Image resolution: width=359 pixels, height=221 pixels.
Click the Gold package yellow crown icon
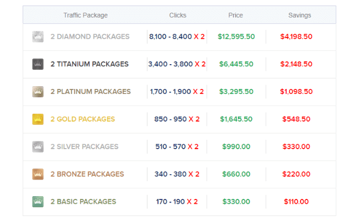click(x=38, y=119)
